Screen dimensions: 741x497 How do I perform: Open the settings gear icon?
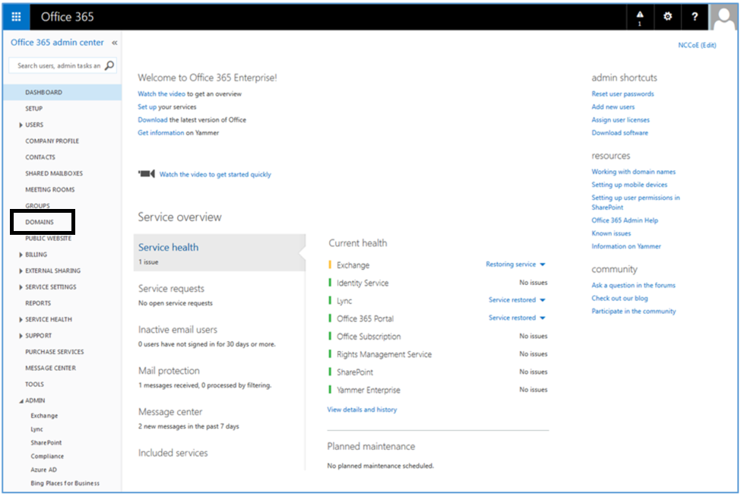coord(667,17)
